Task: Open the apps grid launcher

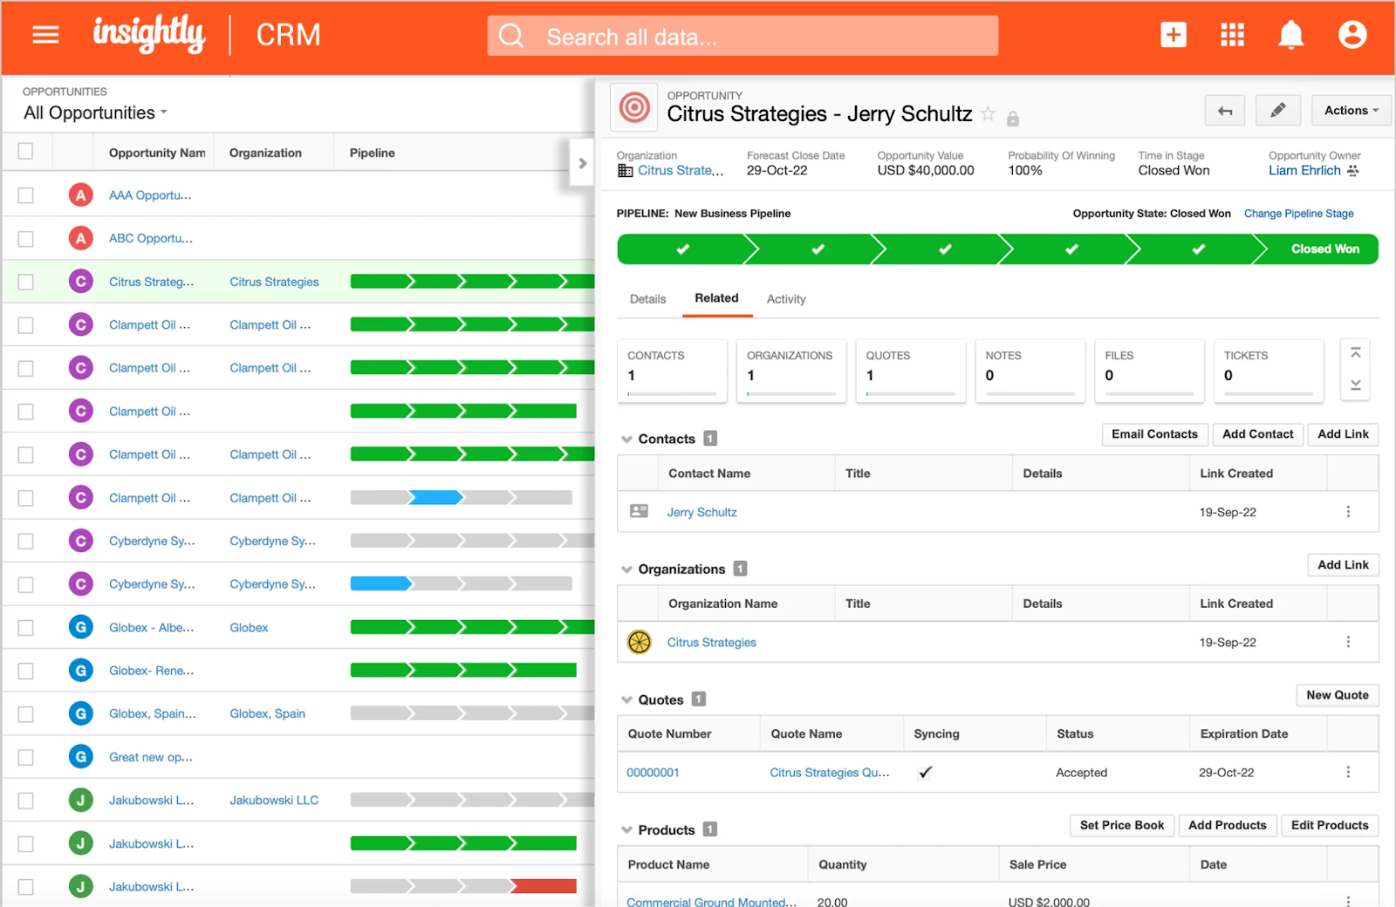Action: [1232, 35]
